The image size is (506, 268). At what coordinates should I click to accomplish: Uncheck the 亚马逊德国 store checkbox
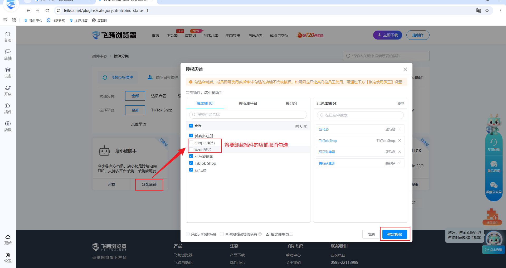[191, 156]
